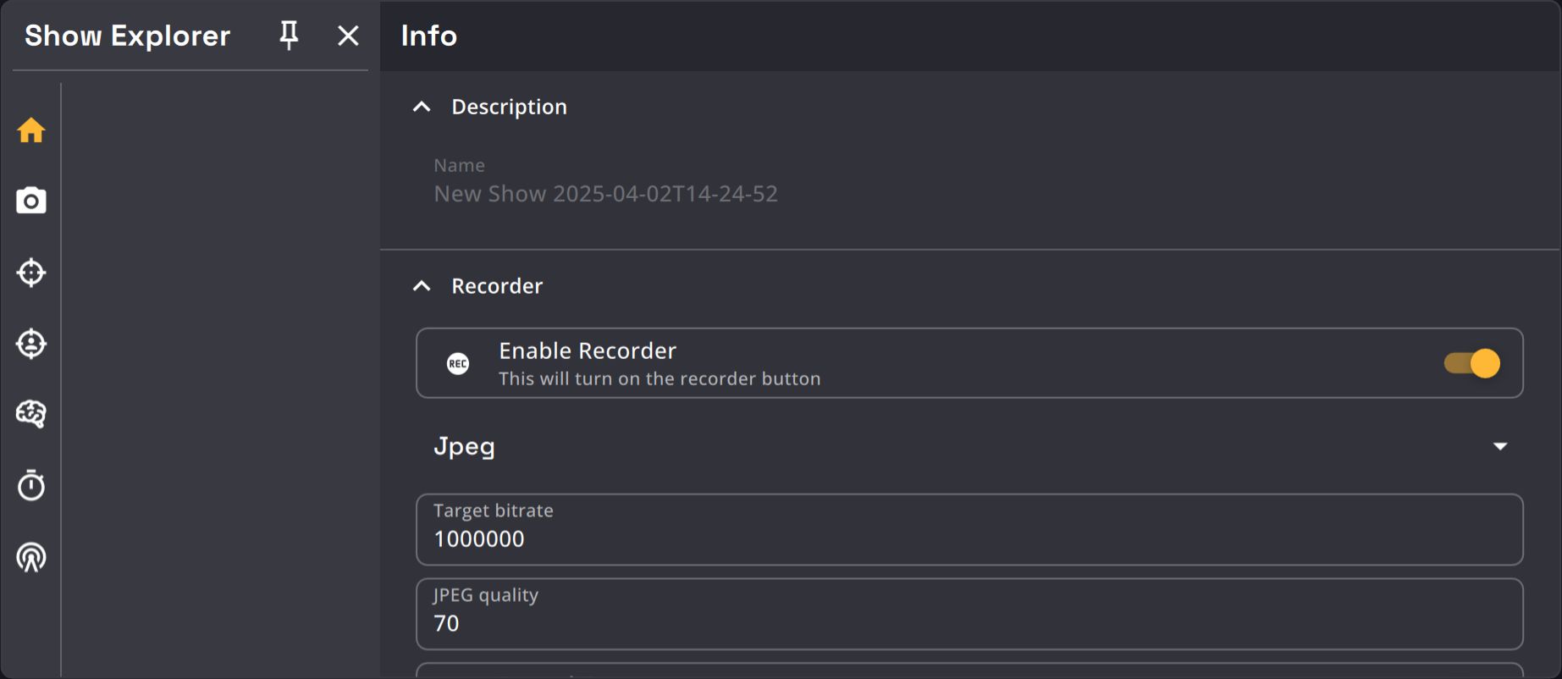Toggle the Enable Recorder switch
Viewport: 1562px width, 679px height.
click(1472, 363)
